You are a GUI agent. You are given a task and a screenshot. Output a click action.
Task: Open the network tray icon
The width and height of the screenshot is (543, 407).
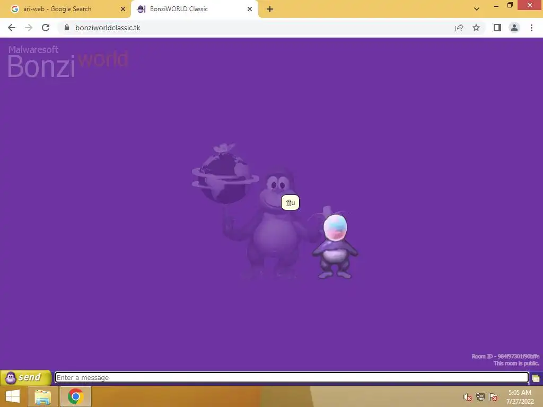tap(480, 397)
